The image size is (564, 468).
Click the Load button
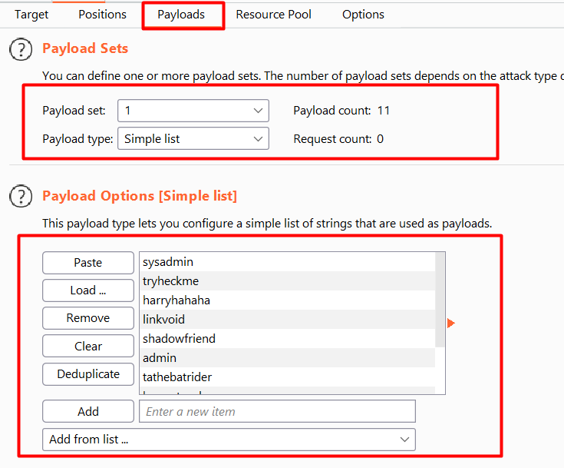(x=88, y=290)
